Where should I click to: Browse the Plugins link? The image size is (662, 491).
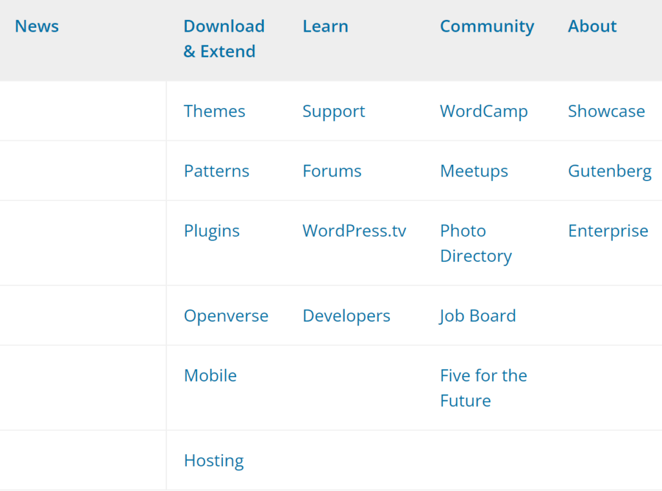pyautogui.click(x=212, y=232)
